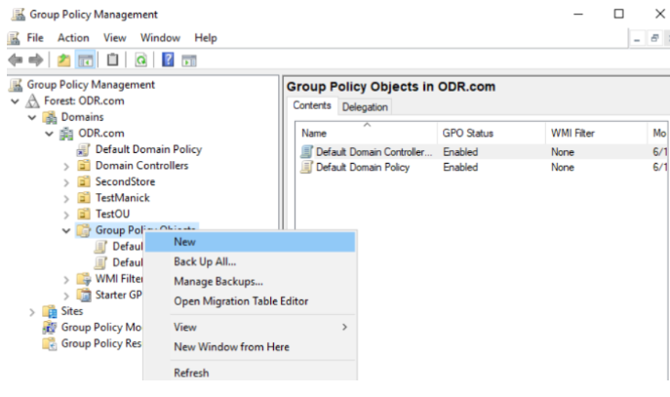Expand the Domain Controllers node
Screen dimensions: 670x397
coord(66,166)
